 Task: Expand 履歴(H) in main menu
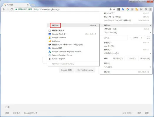pos(126,25)
